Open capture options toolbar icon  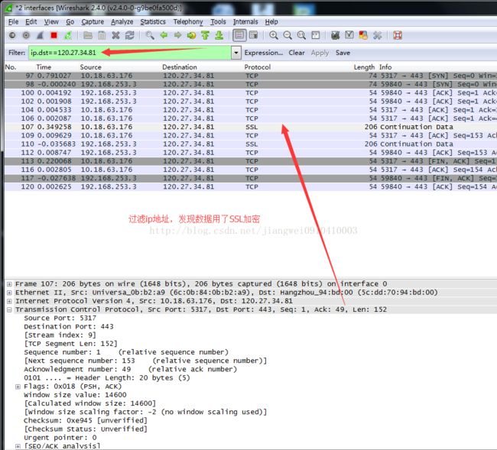point(26,35)
